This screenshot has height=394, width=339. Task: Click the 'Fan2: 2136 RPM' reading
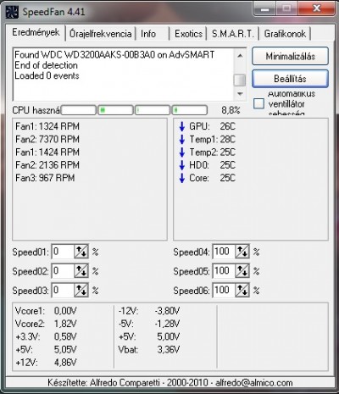click(47, 165)
